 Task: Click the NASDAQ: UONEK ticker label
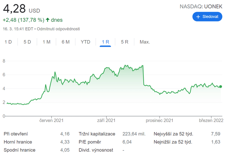[x=201, y=6]
